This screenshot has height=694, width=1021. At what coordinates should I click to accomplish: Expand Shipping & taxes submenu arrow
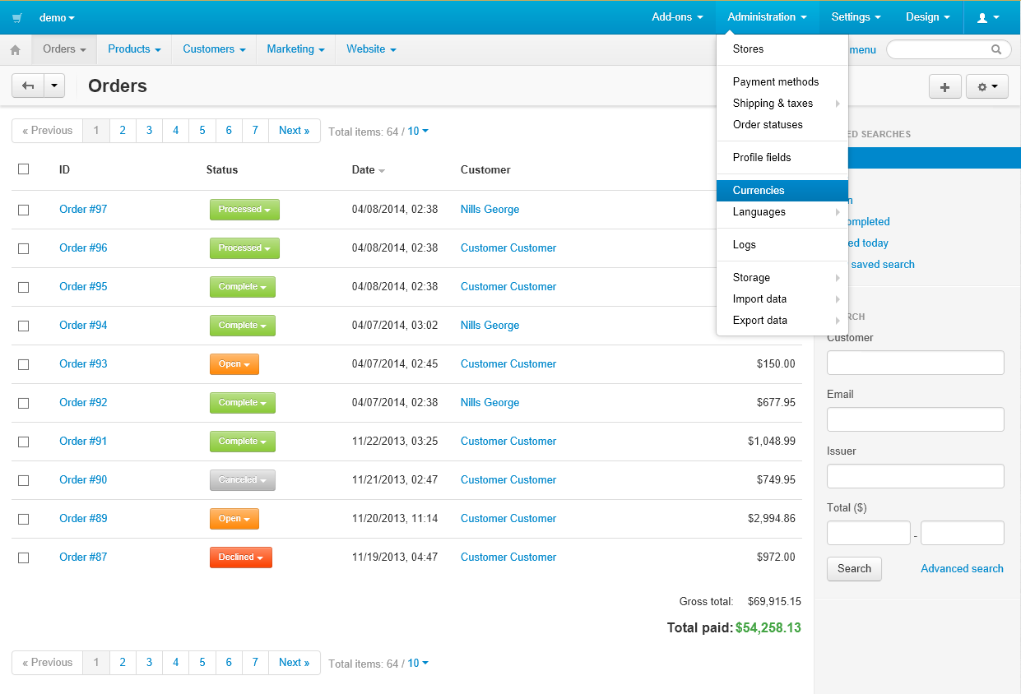(x=838, y=104)
